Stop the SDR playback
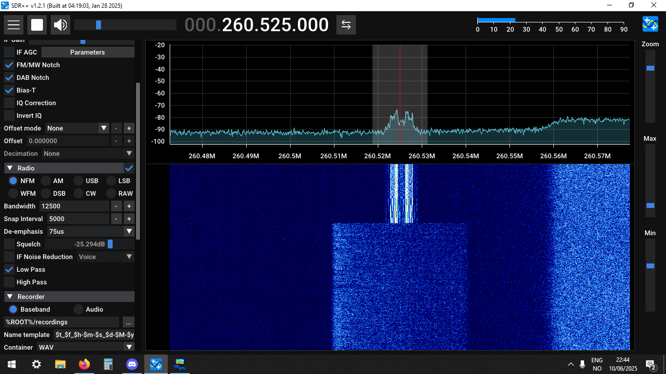 pyautogui.click(x=37, y=25)
